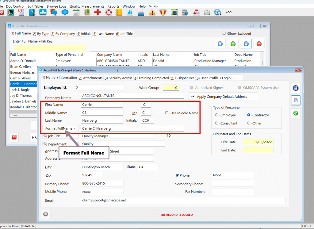Select the Employee radio button
314x229 pixels.
217,115
